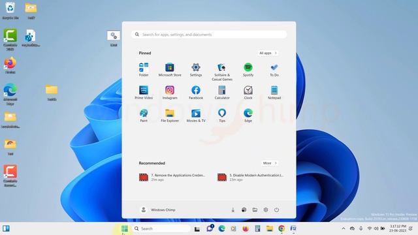Open File Explorer from the taskbar

pyautogui.click(x=270, y=228)
